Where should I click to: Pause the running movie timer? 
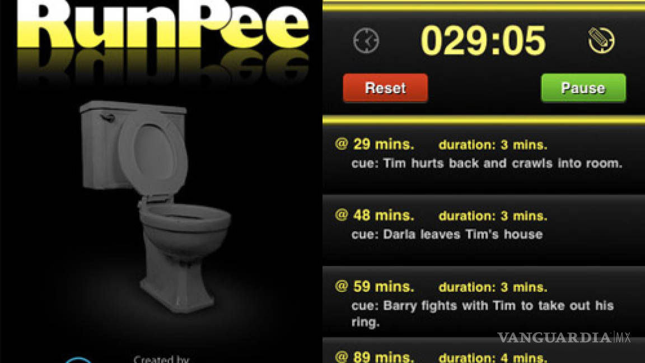pos(583,87)
